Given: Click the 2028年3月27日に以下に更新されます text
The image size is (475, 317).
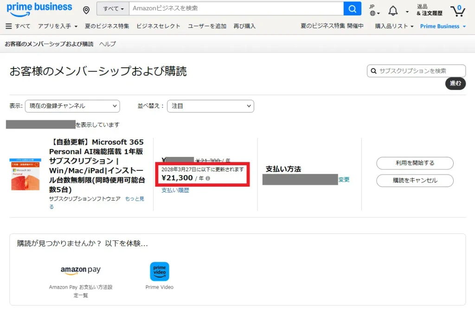Looking at the screenshot, I should coord(202,169).
